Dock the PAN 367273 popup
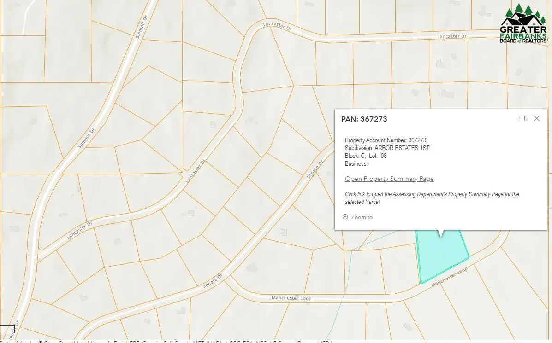The width and height of the screenshot is (552, 343). click(x=522, y=118)
